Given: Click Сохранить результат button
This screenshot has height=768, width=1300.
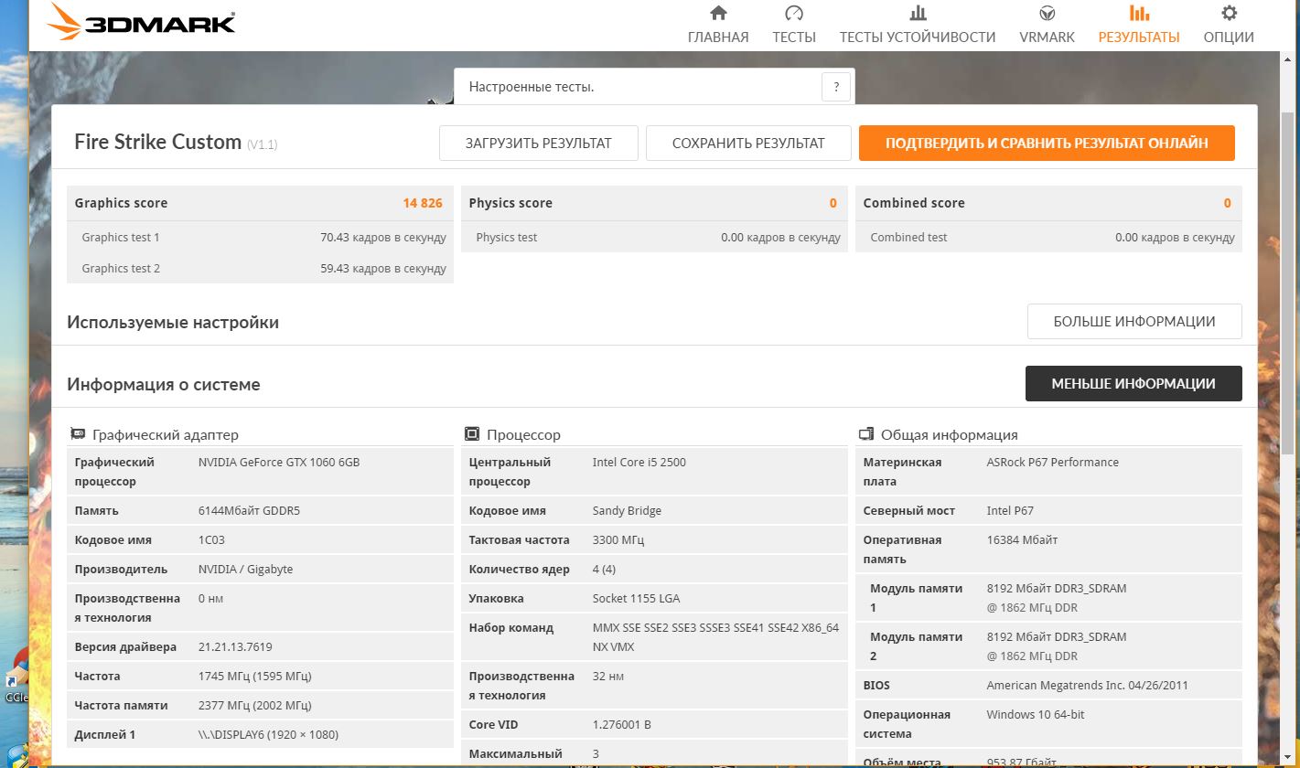Looking at the screenshot, I should point(748,144).
